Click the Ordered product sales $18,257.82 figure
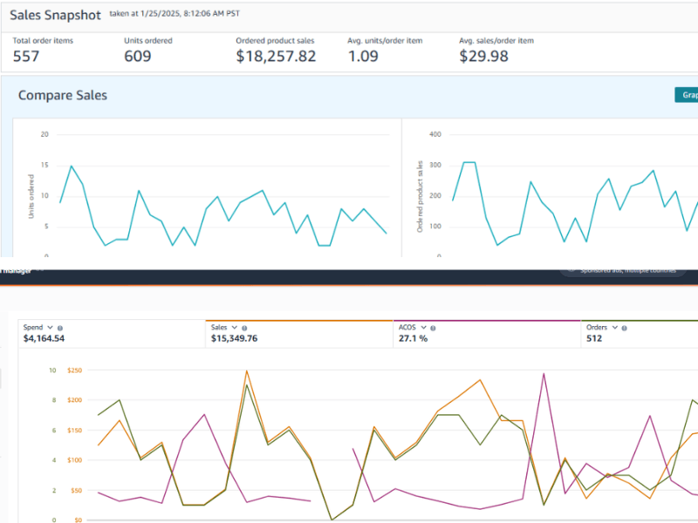Image resolution: width=698 pixels, height=523 pixels. click(276, 56)
